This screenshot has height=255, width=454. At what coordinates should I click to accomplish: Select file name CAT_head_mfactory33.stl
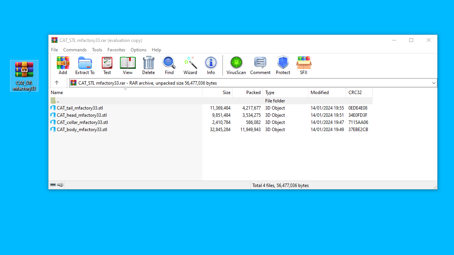click(82, 115)
